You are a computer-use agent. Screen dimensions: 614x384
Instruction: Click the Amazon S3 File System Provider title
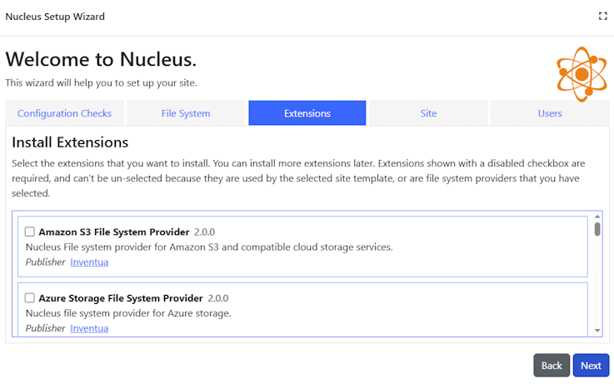coord(113,232)
